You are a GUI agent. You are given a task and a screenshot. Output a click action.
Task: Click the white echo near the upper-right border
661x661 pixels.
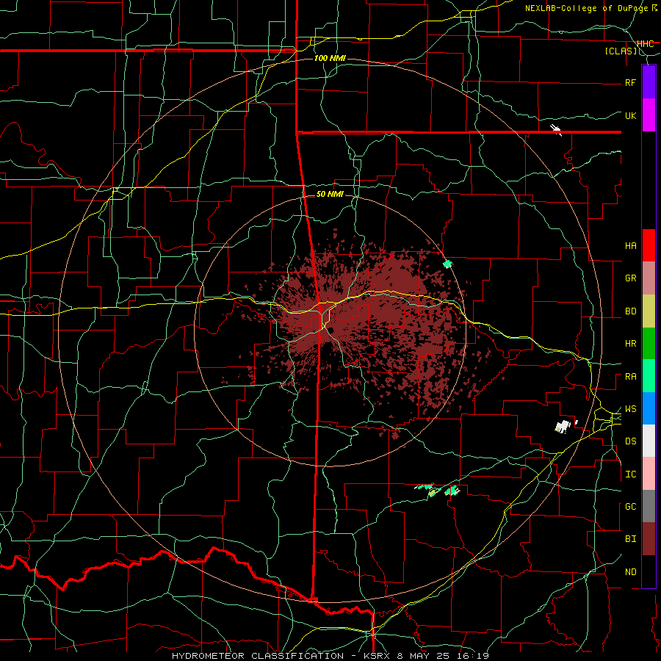pos(556,130)
